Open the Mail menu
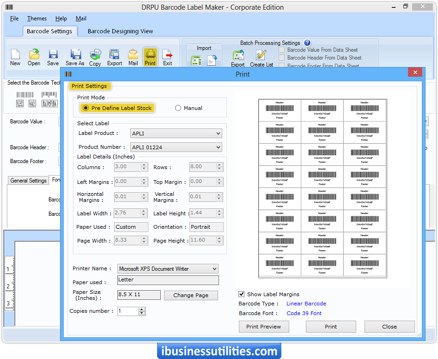The image size is (438, 359). [x=81, y=18]
